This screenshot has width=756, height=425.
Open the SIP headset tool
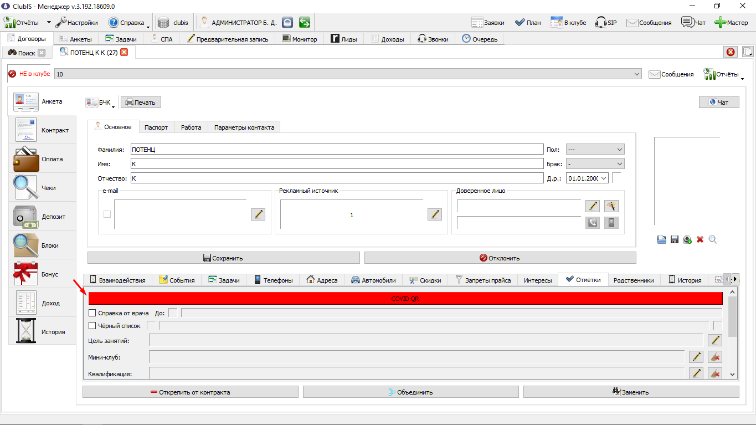[x=606, y=23]
